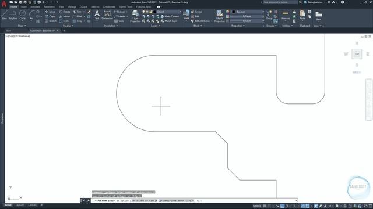Select the Text annotation tool

[97, 15]
